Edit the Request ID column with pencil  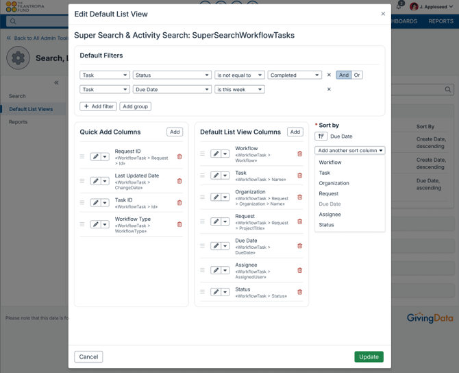96,157
